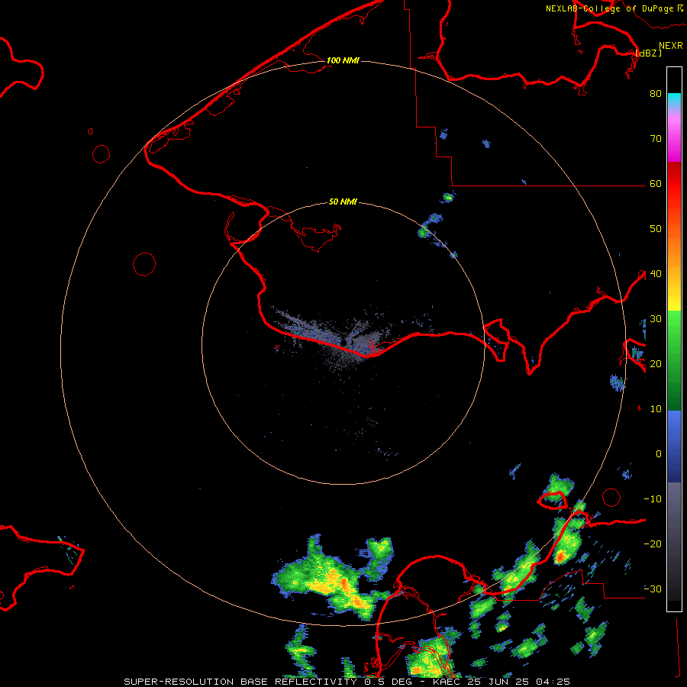Viewport: 687px width, 687px height.
Task: Click the cyan segment of the color bar
Action: pos(674,101)
